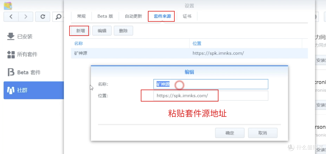326x154 pixels.
Task: Click the Beta B-shaped icon
Action: tap(11, 72)
